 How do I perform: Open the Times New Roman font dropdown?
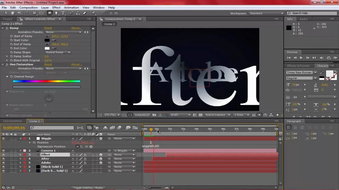click(302, 72)
